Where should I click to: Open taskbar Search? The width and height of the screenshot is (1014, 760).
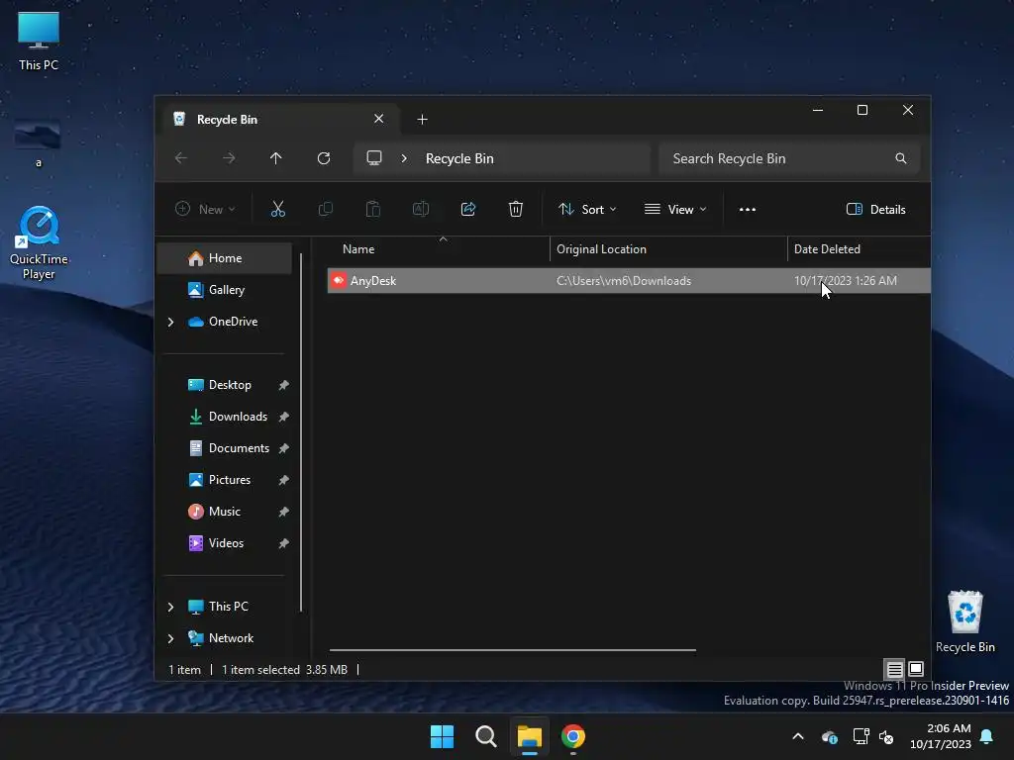(485, 736)
